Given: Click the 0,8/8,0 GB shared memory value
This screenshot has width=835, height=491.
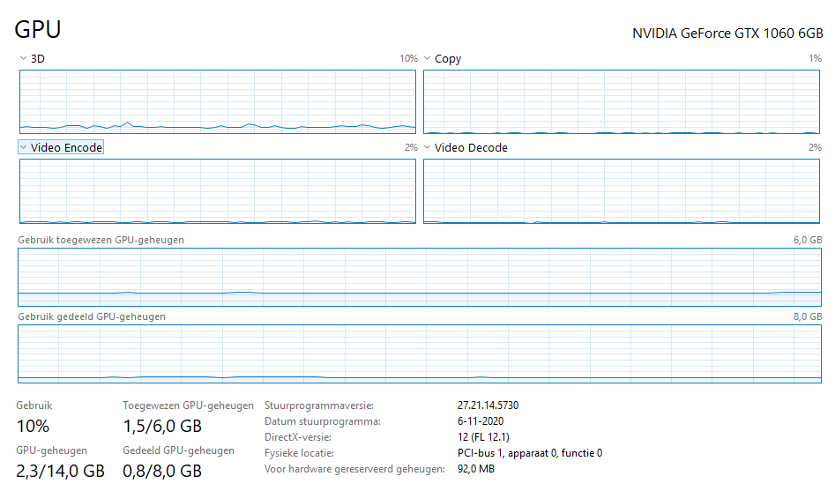Looking at the screenshot, I should pyautogui.click(x=162, y=471).
